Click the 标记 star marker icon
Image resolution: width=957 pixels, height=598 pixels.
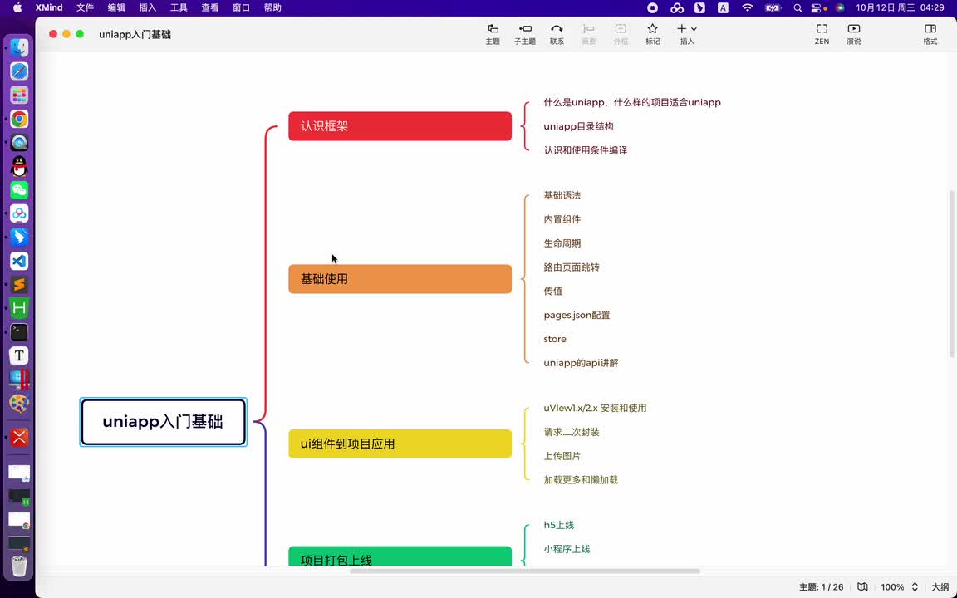click(652, 34)
